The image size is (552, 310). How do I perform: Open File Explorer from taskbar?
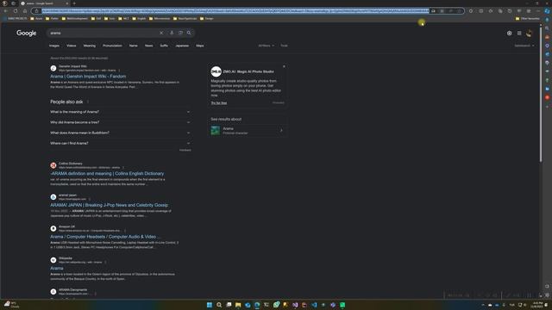[238, 305]
